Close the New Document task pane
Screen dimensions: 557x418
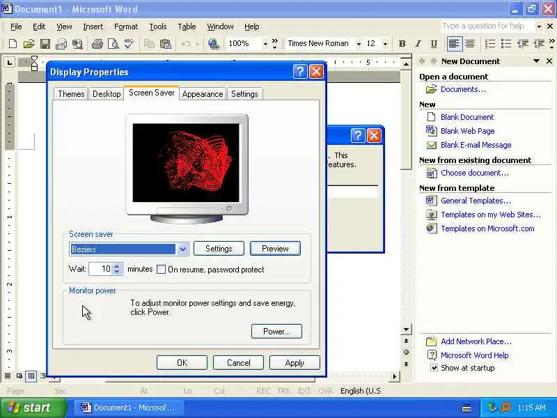click(549, 61)
